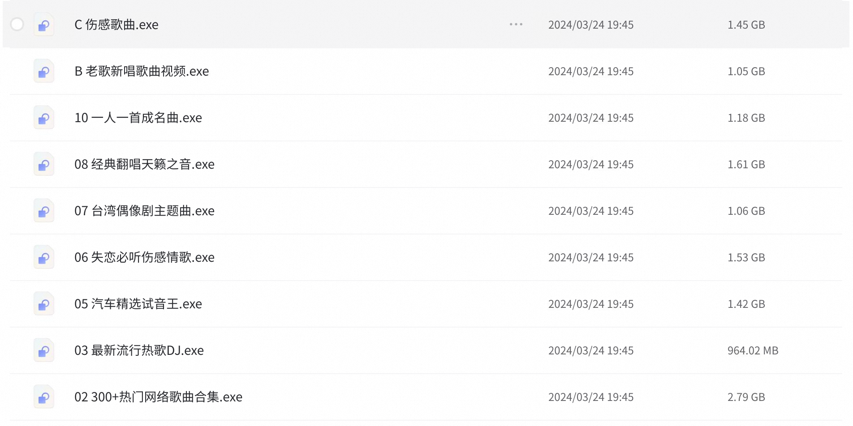Click file icon of 07 台湾偶像剧主题曲.exe
Viewport: 853px width, 426px height.
click(44, 211)
